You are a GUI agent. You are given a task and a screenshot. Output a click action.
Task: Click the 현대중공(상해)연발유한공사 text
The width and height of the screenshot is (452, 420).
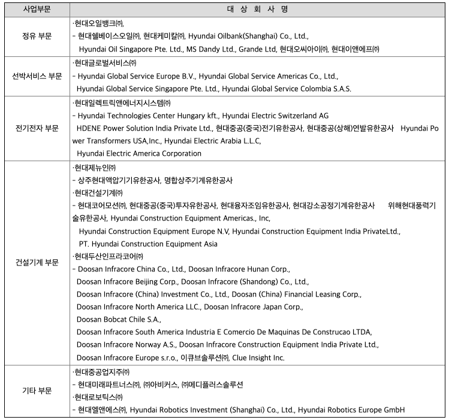(x=350, y=128)
